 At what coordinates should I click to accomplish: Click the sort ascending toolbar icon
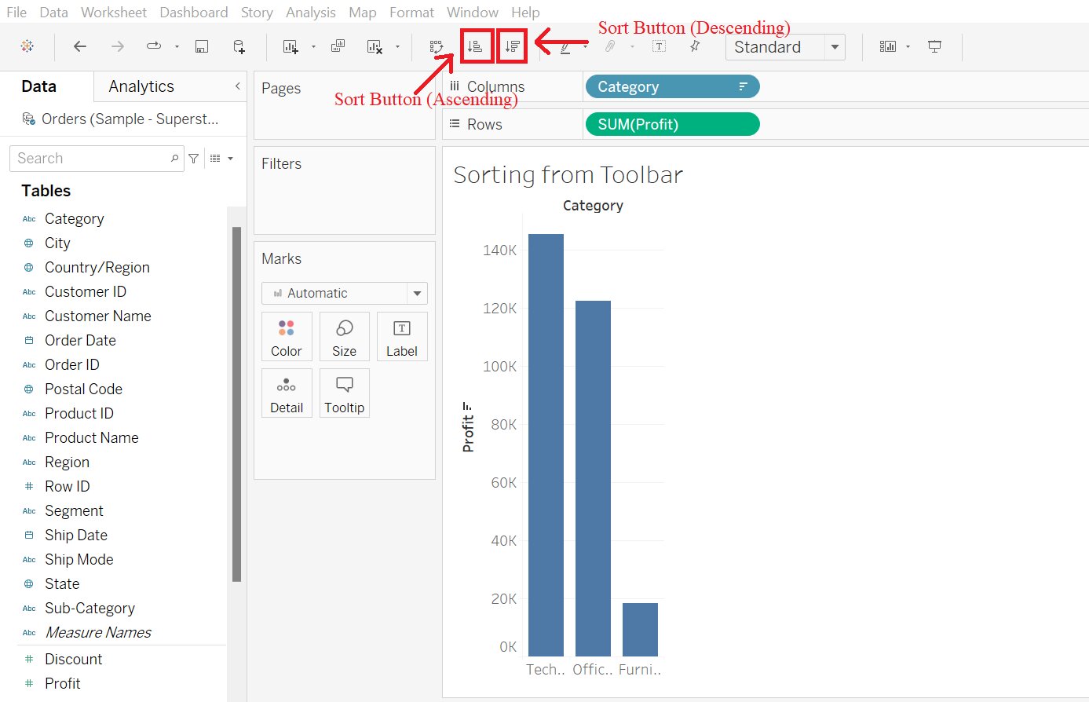[x=476, y=46]
